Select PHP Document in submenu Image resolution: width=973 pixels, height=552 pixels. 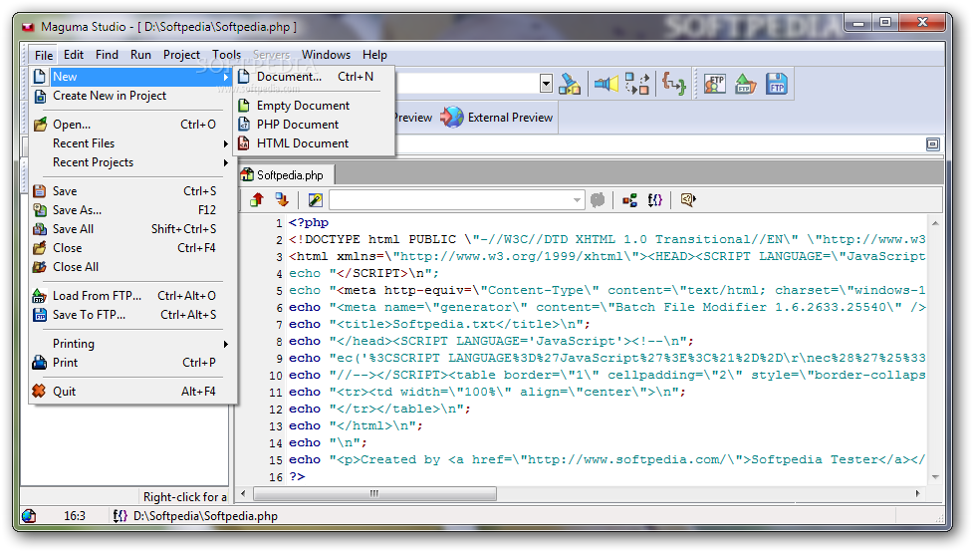pyautogui.click(x=314, y=125)
